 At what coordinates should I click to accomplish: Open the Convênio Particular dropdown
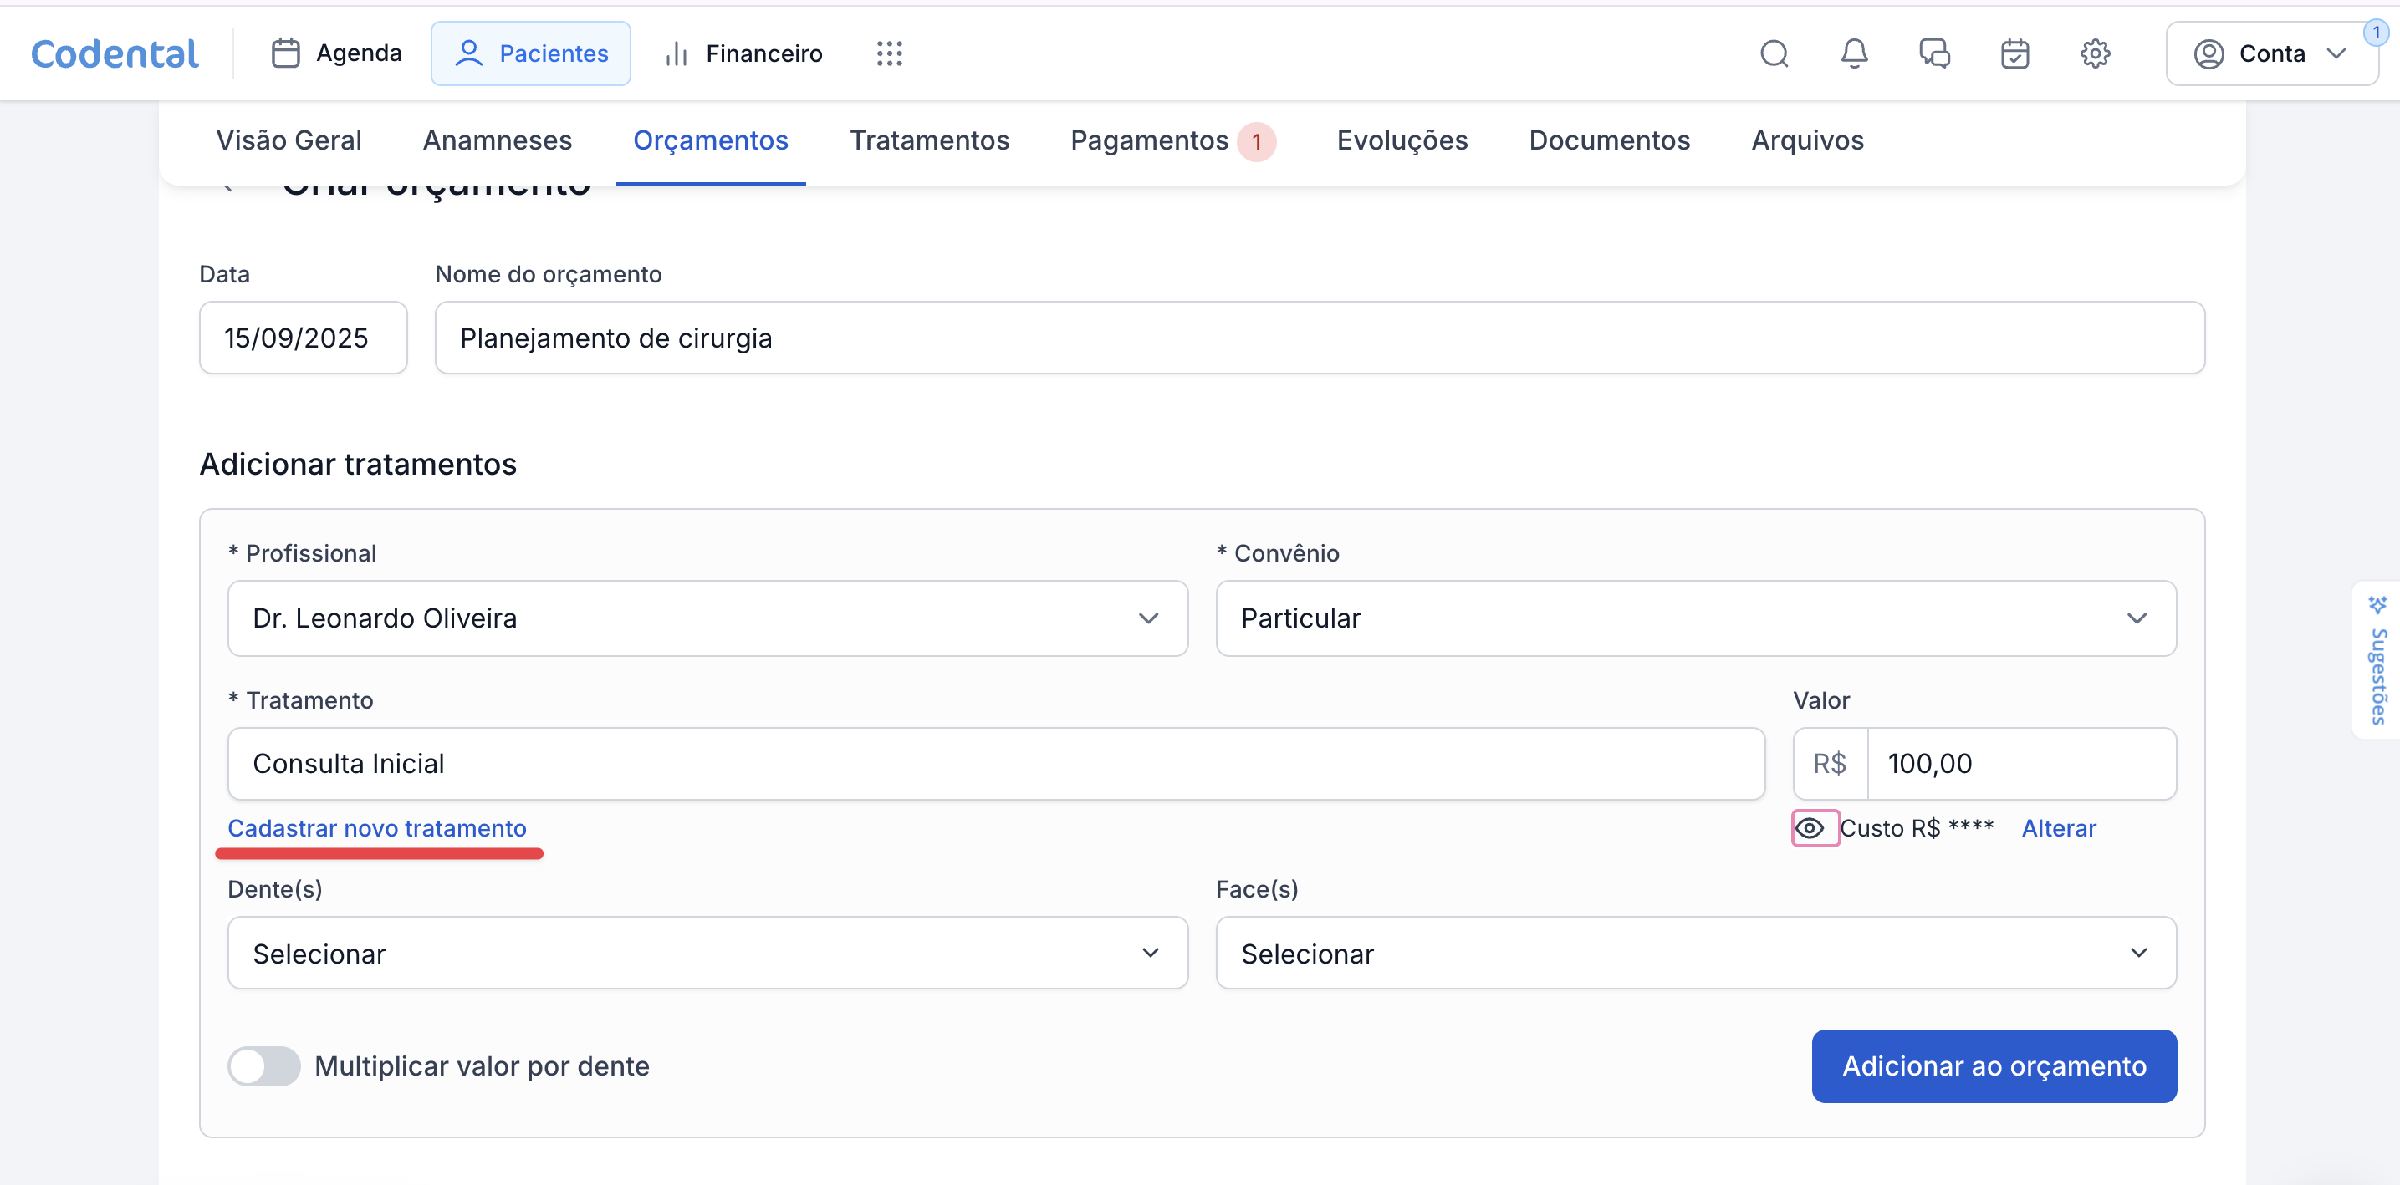pos(1695,618)
